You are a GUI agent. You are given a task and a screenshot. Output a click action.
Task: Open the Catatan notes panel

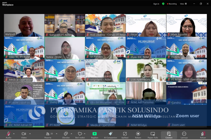click(x=169, y=134)
